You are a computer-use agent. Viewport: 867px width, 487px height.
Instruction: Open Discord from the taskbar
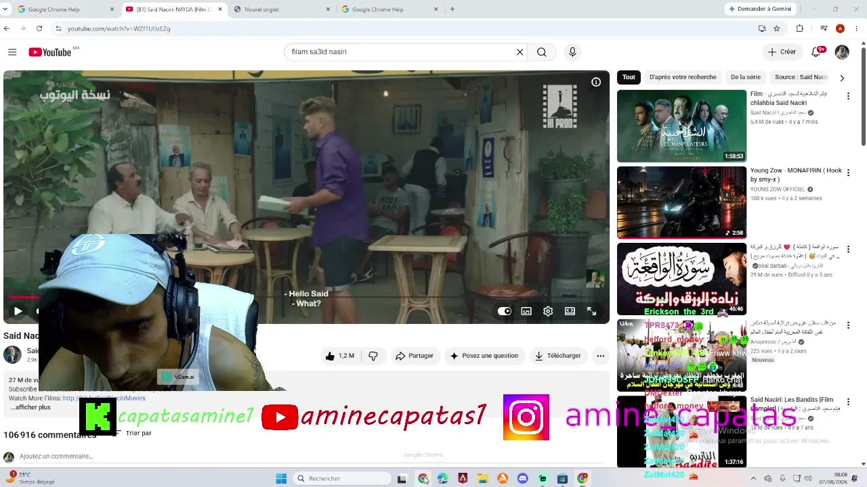(522, 478)
